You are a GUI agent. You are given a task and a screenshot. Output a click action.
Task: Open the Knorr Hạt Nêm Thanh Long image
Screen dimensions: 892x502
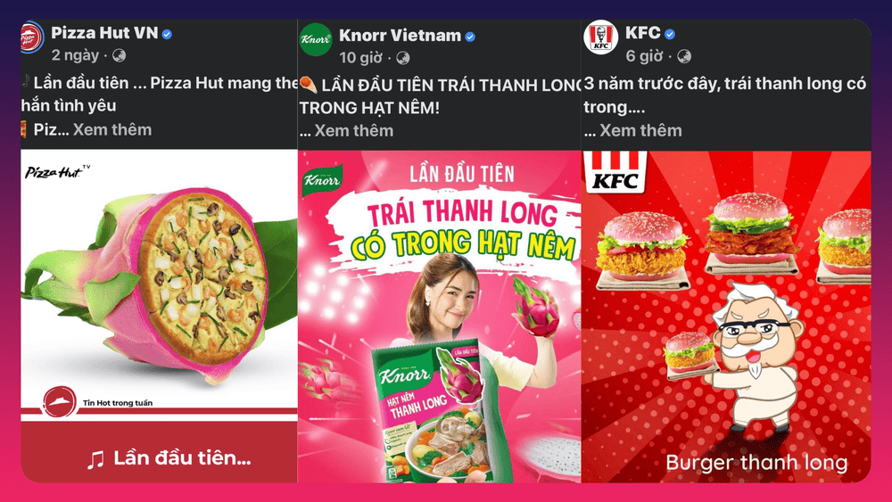(x=439, y=317)
